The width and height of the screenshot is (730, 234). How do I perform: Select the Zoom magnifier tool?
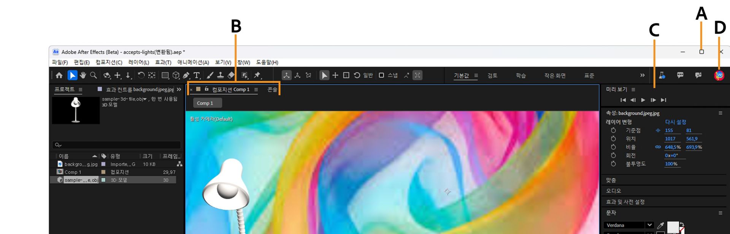(94, 75)
